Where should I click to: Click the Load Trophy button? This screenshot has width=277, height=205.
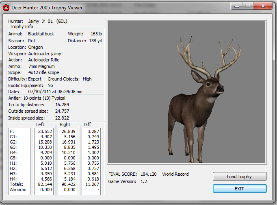coord(240,177)
